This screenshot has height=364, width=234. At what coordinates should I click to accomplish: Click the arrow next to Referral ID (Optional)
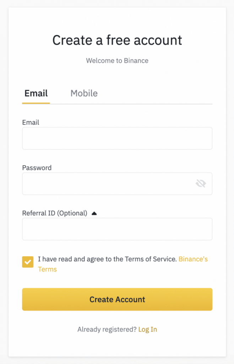tap(94, 213)
